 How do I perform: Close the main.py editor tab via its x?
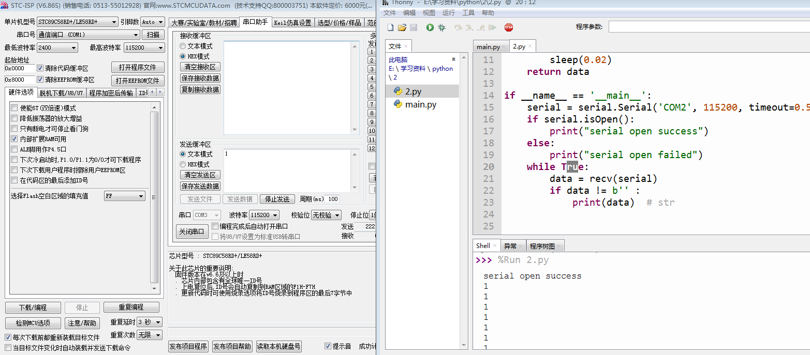(x=505, y=47)
